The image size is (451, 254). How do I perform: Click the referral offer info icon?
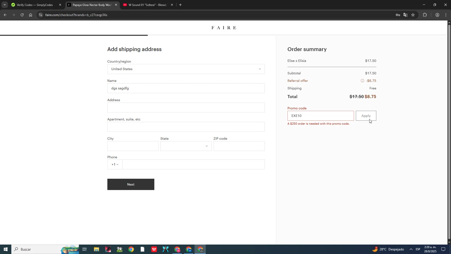362,81
